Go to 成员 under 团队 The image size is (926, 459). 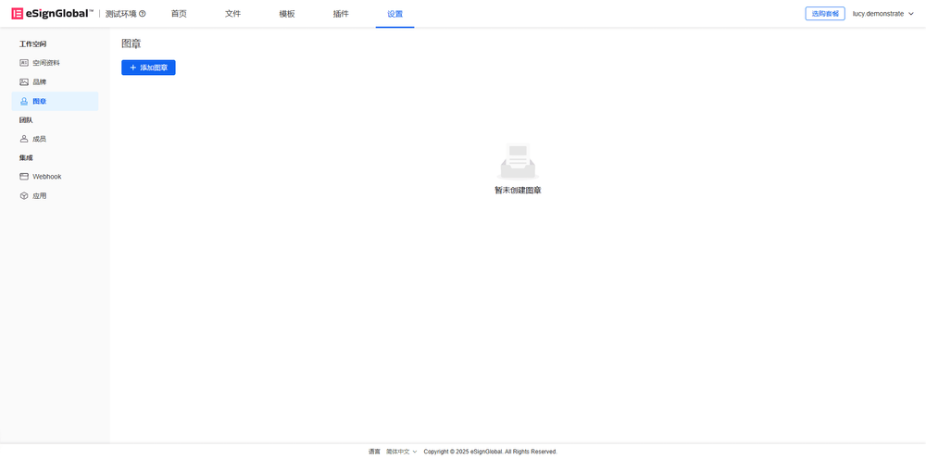tap(39, 139)
